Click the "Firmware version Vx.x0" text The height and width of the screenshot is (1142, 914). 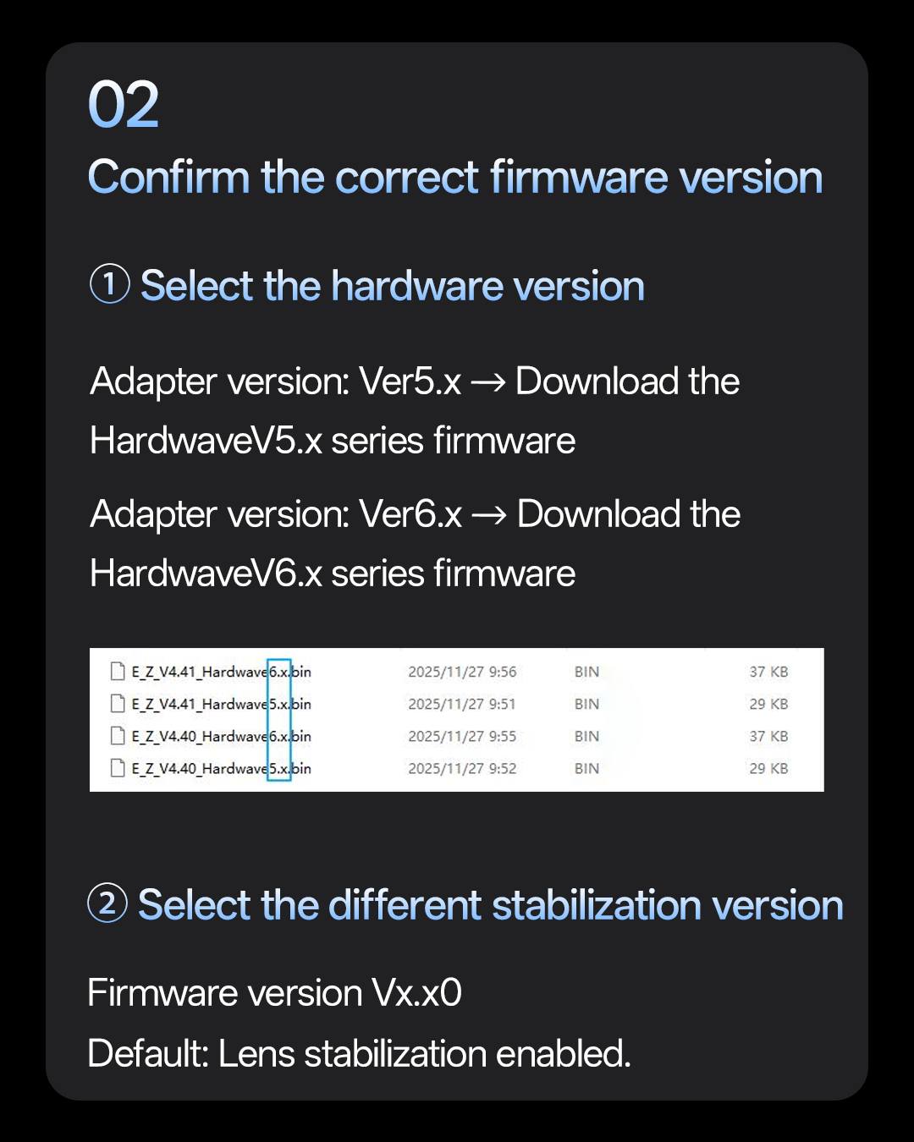[274, 993]
